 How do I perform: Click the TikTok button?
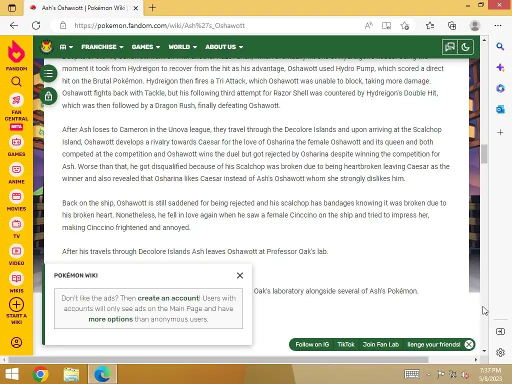345,344
